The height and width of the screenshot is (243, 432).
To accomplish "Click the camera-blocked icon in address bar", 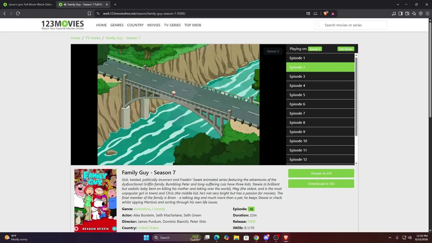I will pyautogui.click(x=308, y=13).
